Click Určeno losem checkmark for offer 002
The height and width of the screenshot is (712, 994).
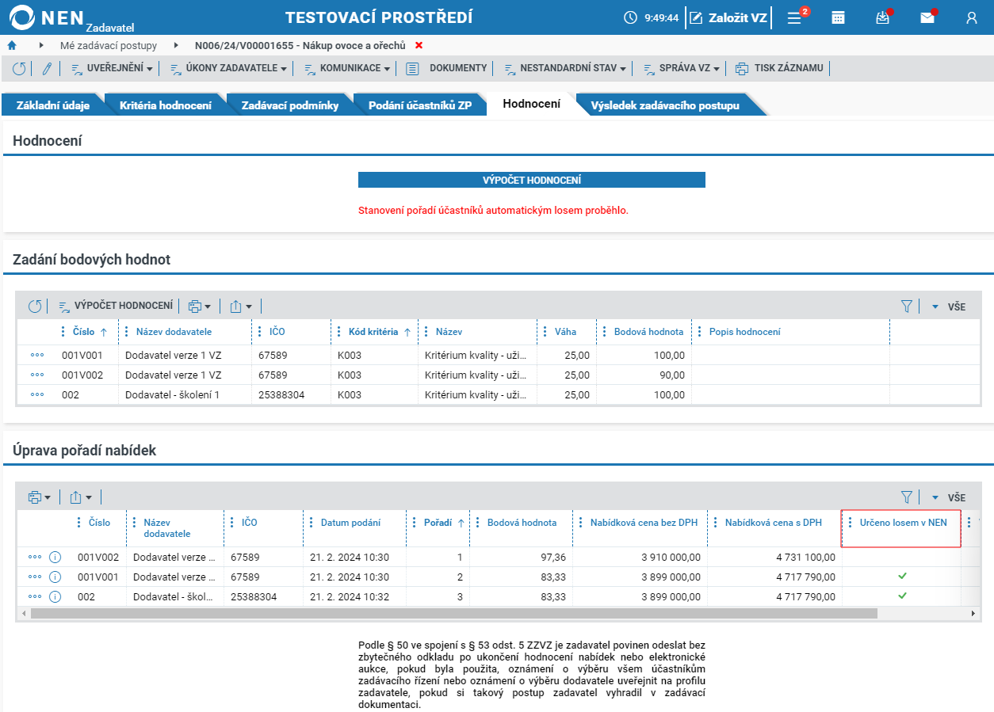902,596
